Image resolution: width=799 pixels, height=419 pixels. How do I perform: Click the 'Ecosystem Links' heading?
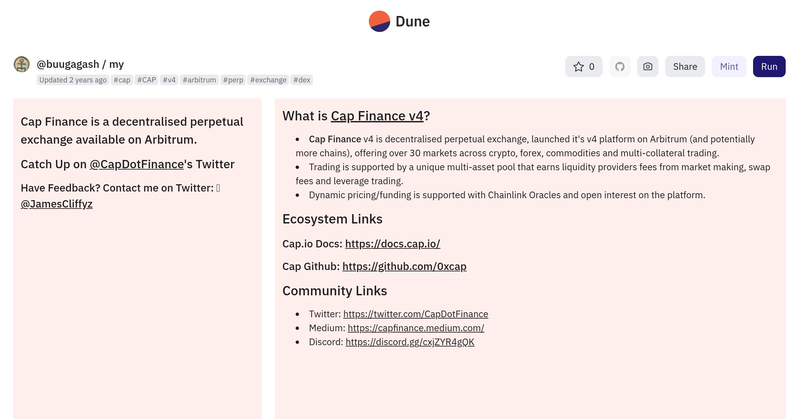pos(332,219)
